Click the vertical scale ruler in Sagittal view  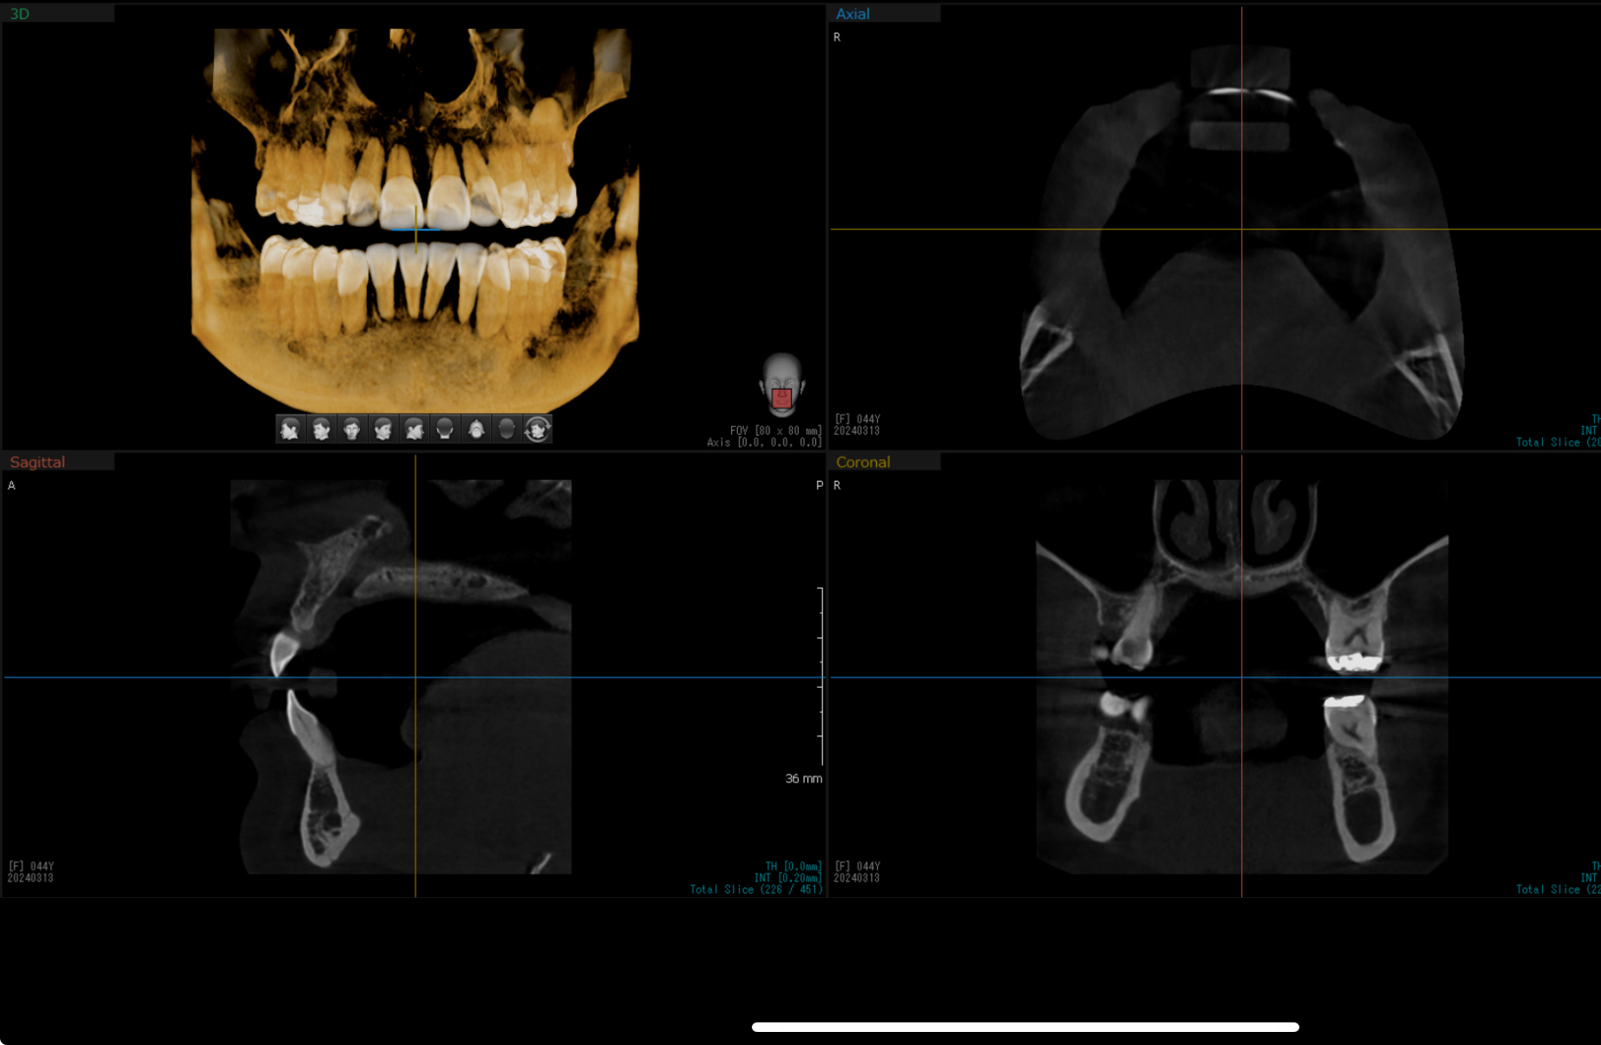820,676
